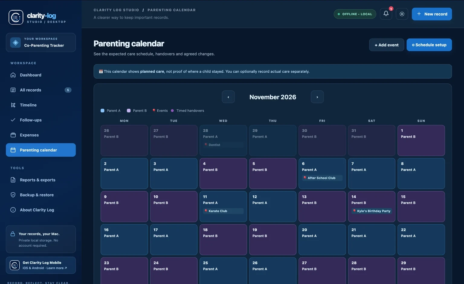Click the lock icon in storage note
Viewport: 464px width, 284px height.
13,234
